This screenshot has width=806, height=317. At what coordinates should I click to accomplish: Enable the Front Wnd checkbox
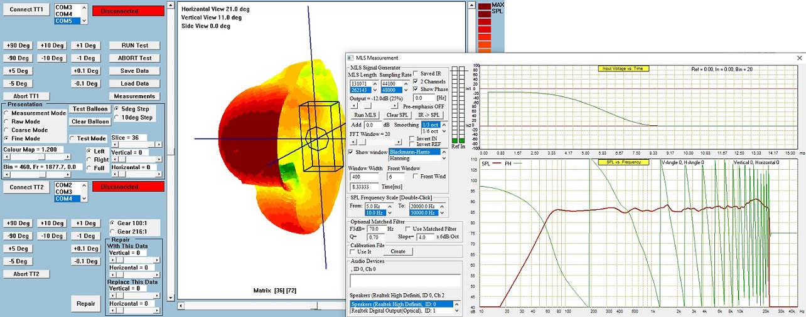coord(429,177)
